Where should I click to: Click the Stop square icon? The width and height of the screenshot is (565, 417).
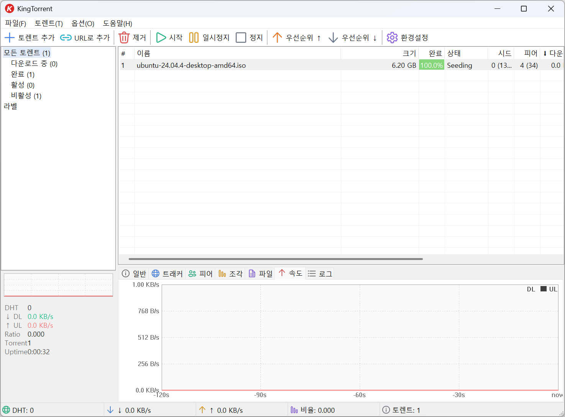(241, 38)
